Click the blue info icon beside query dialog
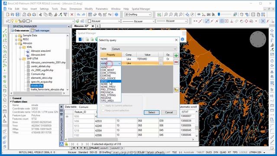Image resolution: width=277 pixels, height=156 pixels. 183,39
